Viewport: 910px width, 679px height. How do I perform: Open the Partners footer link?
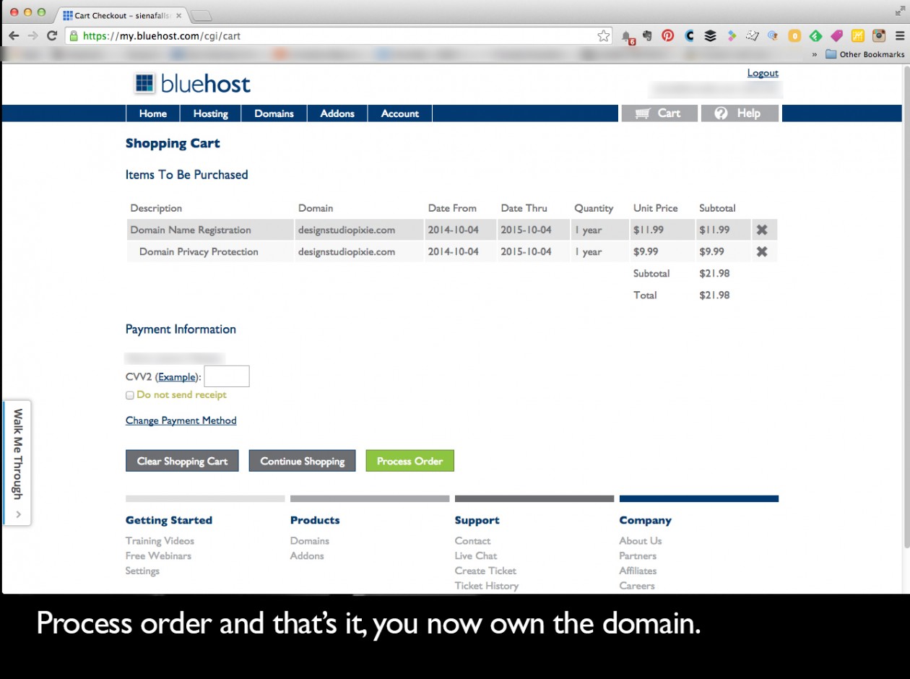(638, 555)
